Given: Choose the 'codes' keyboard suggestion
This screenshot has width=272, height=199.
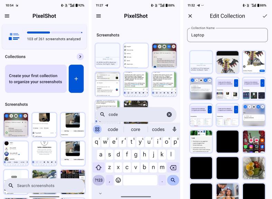Looking at the screenshot, I should (158, 129).
